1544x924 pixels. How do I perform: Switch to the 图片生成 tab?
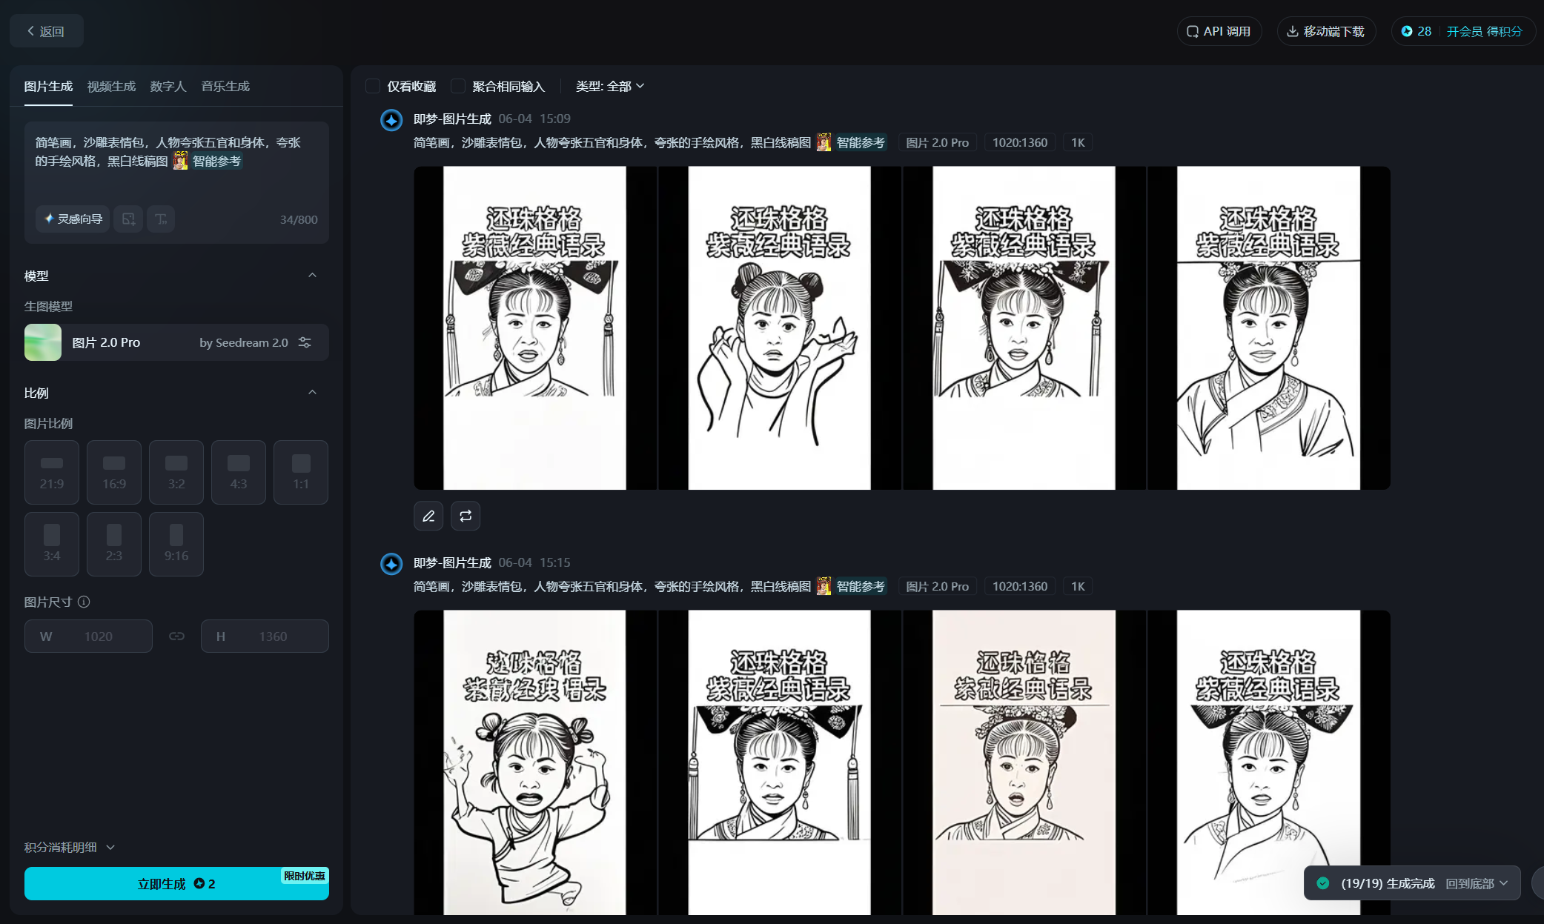(x=48, y=87)
